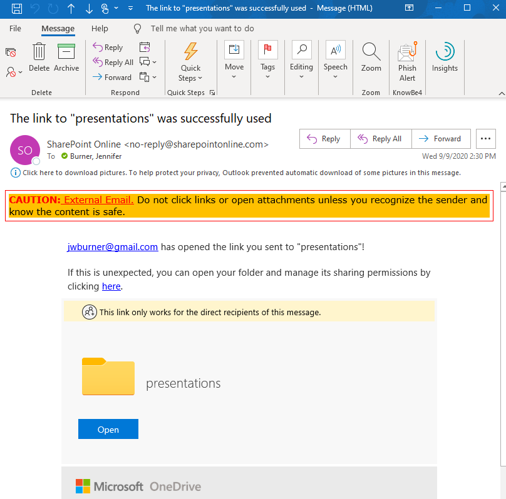Click Reply All button in message header
506x499 pixels.
point(381,139)
